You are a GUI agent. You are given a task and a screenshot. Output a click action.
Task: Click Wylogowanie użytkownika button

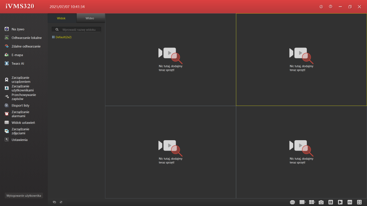click(24, 196)
